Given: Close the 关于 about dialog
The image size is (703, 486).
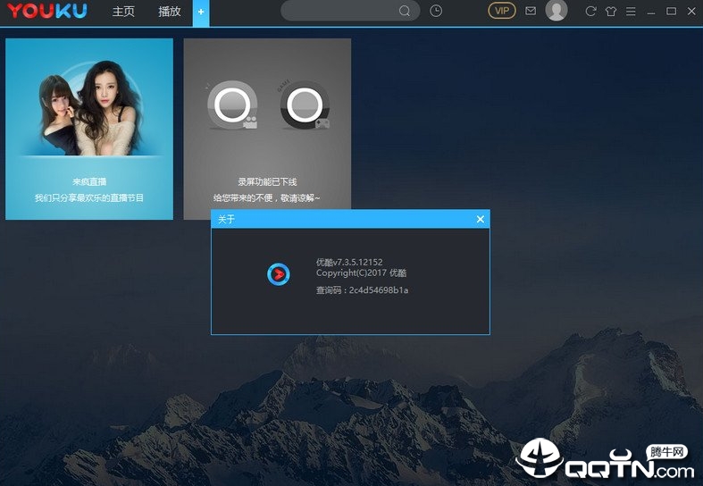Looking at the screenshot, I should tap(481, 219).
